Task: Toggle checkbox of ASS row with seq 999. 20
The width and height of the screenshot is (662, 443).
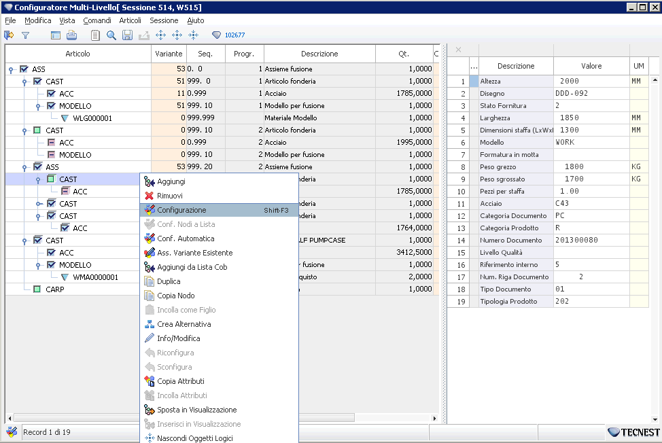Action: coord(37,166)
